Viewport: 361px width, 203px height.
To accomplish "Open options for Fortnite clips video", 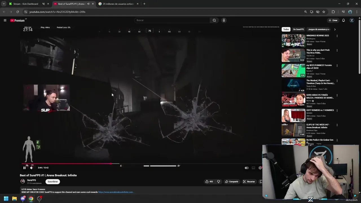I will 337,66.
